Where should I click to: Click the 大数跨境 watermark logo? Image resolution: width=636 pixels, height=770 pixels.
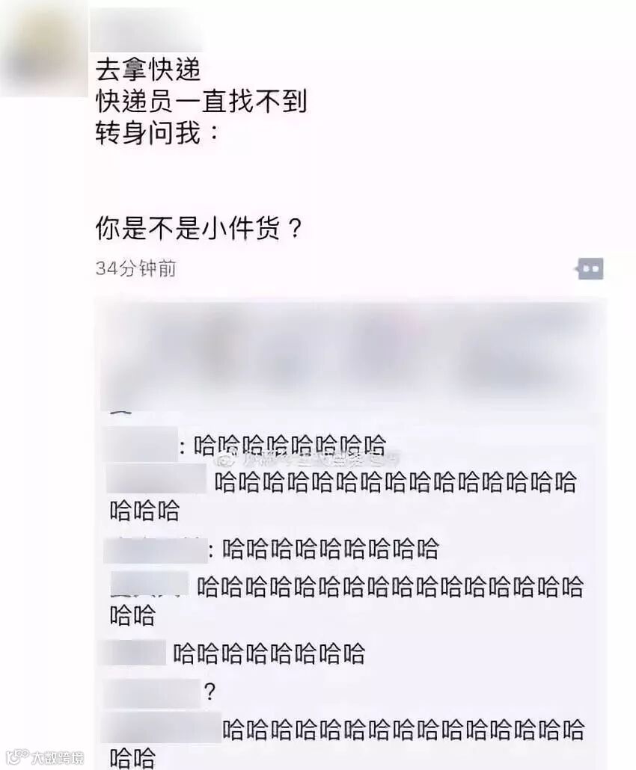(x=44, y=757)
